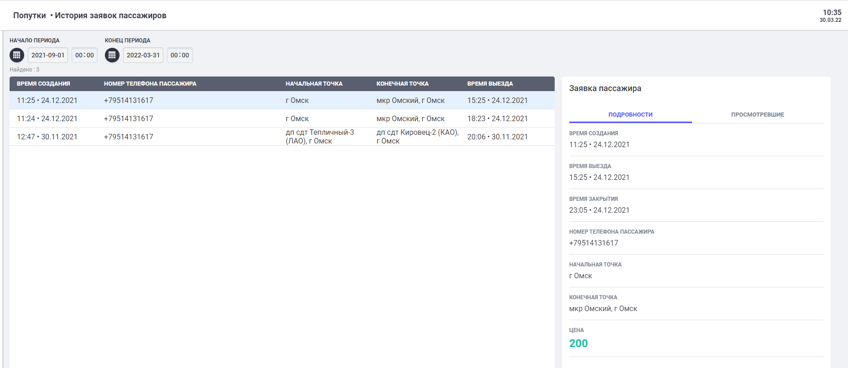Image resolution: width=848 pixels, height=368 pixels.
Task: Click the clock showing 10:35
Action: click(832, 13)
